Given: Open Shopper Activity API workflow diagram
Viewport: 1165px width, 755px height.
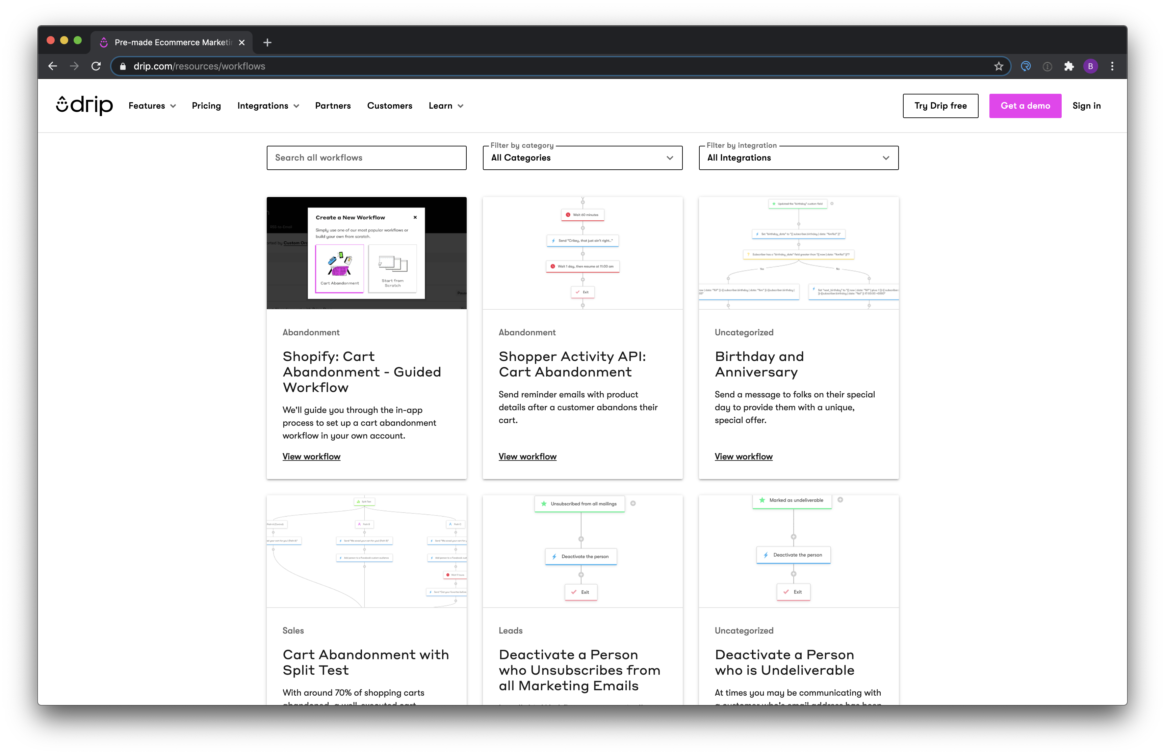Looking at the screenshot, I should tap(582, 253).
